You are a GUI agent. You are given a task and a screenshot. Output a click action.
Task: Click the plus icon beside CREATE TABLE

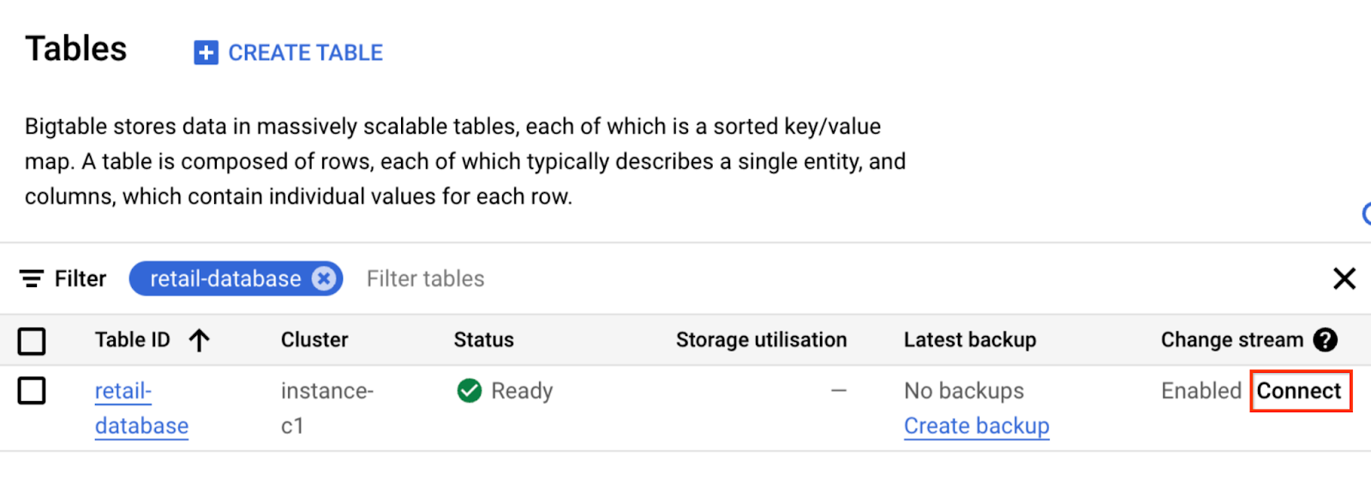[x=206, y=52]
